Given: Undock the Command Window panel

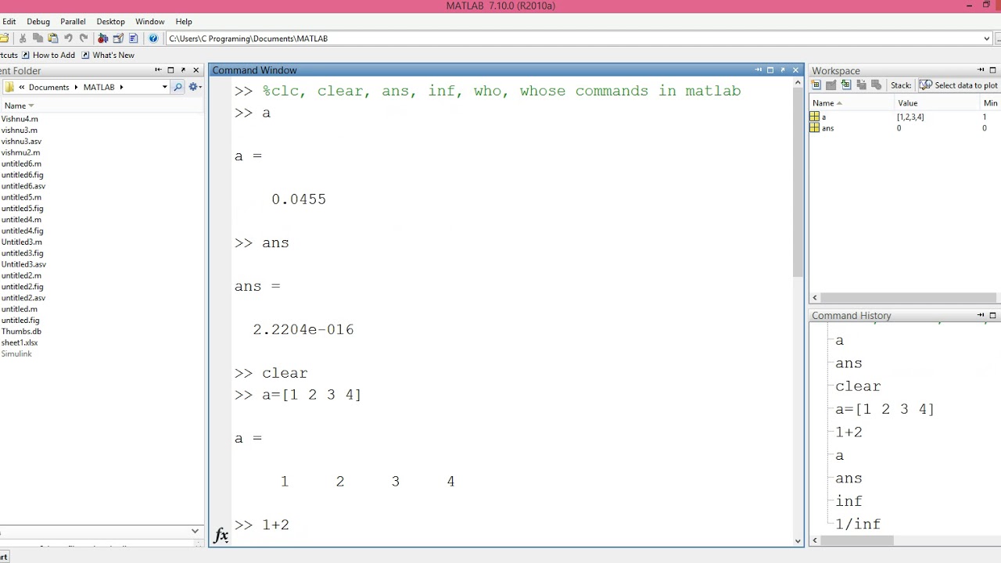Looking at the screenshot, I should [x=783, y=70].
